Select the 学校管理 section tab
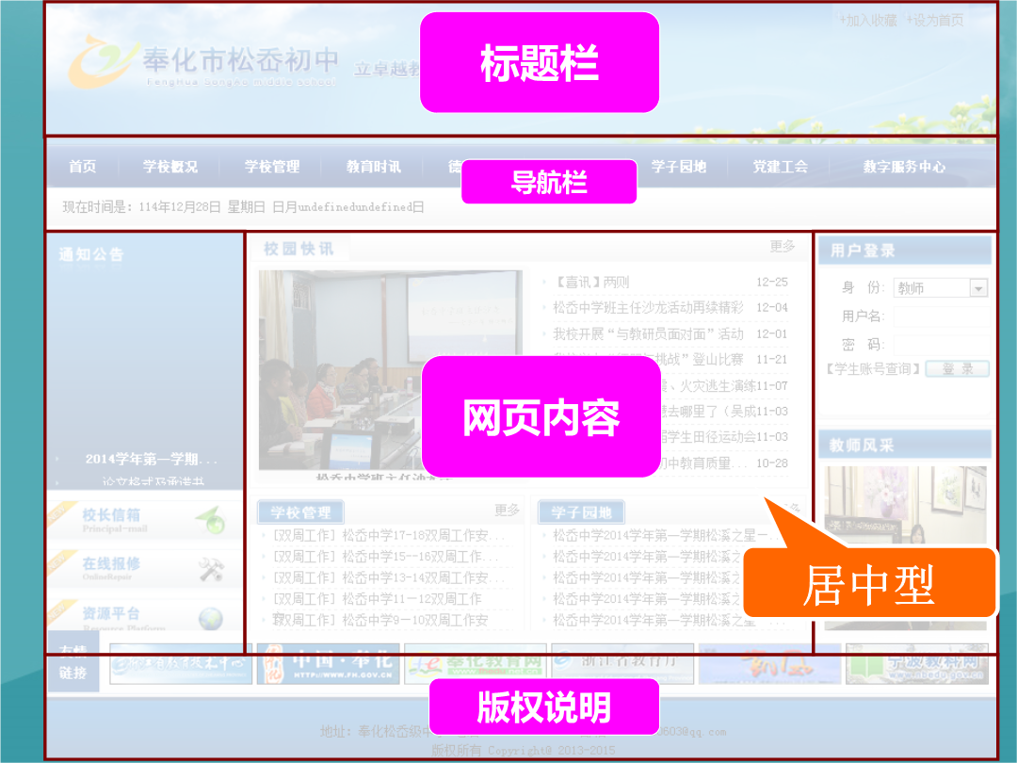 [300, 511]
